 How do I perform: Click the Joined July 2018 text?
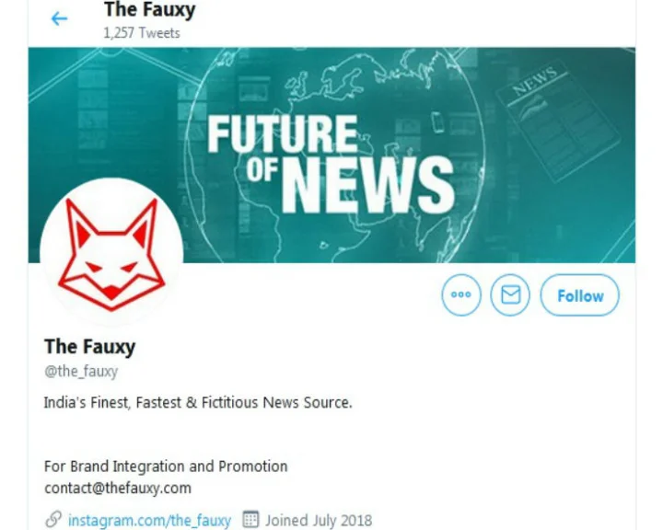pos(319,520)
